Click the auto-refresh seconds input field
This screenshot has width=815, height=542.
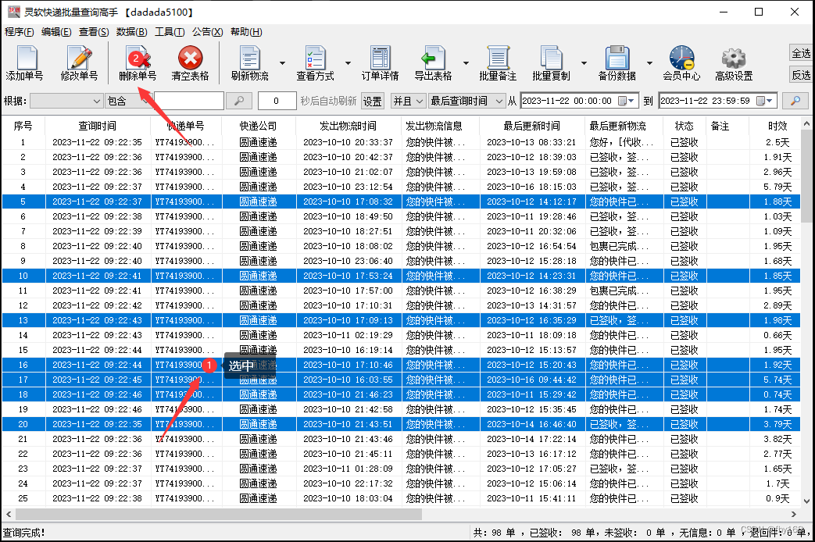click(x=277, y=101)
